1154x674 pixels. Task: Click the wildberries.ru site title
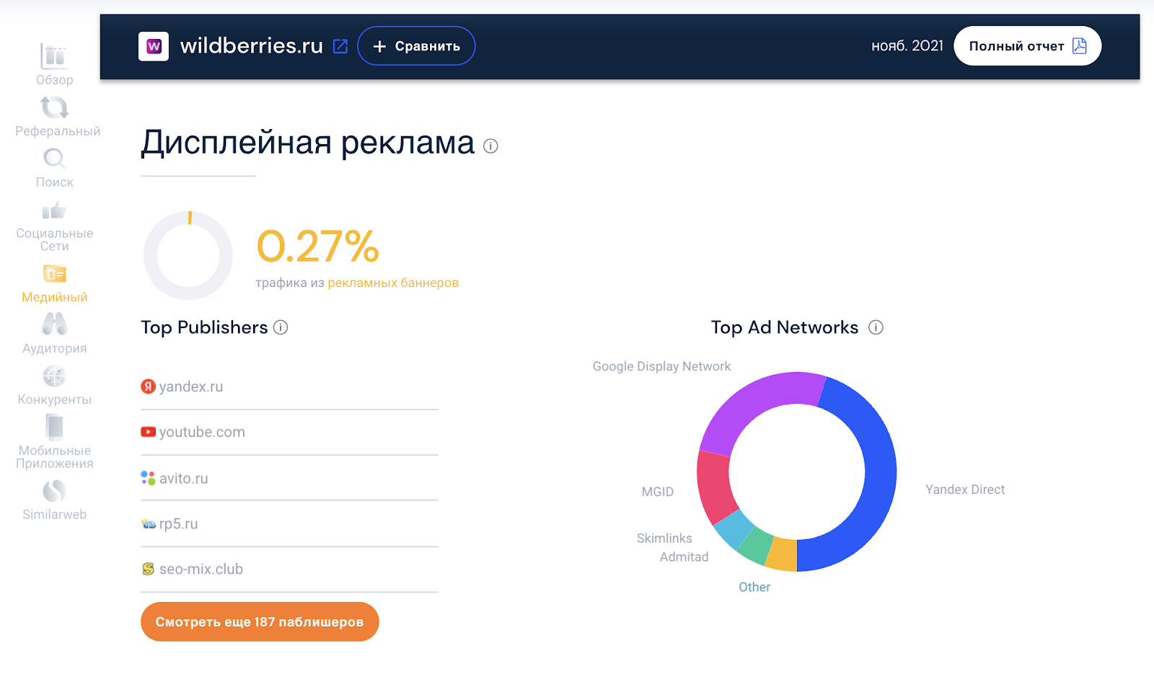(252, 45)
